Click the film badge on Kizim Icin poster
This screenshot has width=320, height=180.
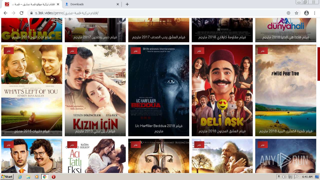72,51
